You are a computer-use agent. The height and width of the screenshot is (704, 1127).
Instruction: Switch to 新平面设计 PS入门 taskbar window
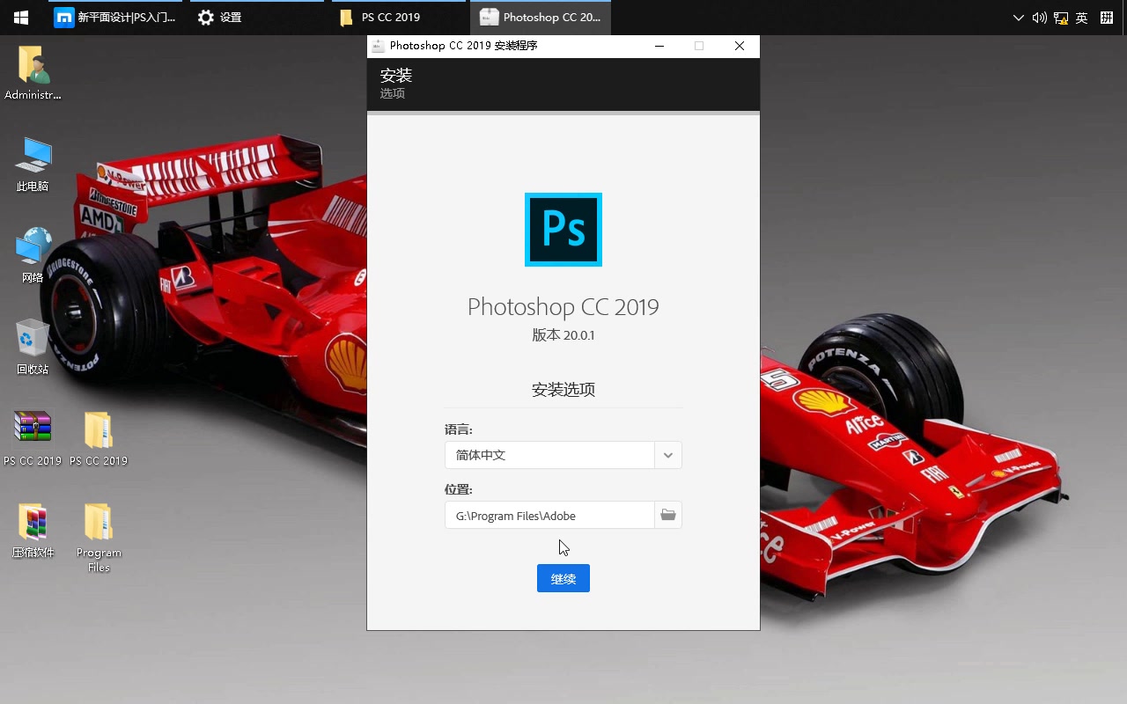click(114, 18)
